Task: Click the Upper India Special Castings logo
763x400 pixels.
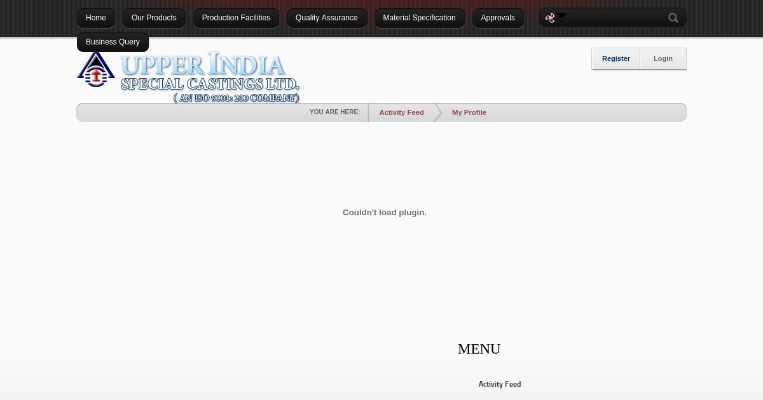Action: coord(188,77)
